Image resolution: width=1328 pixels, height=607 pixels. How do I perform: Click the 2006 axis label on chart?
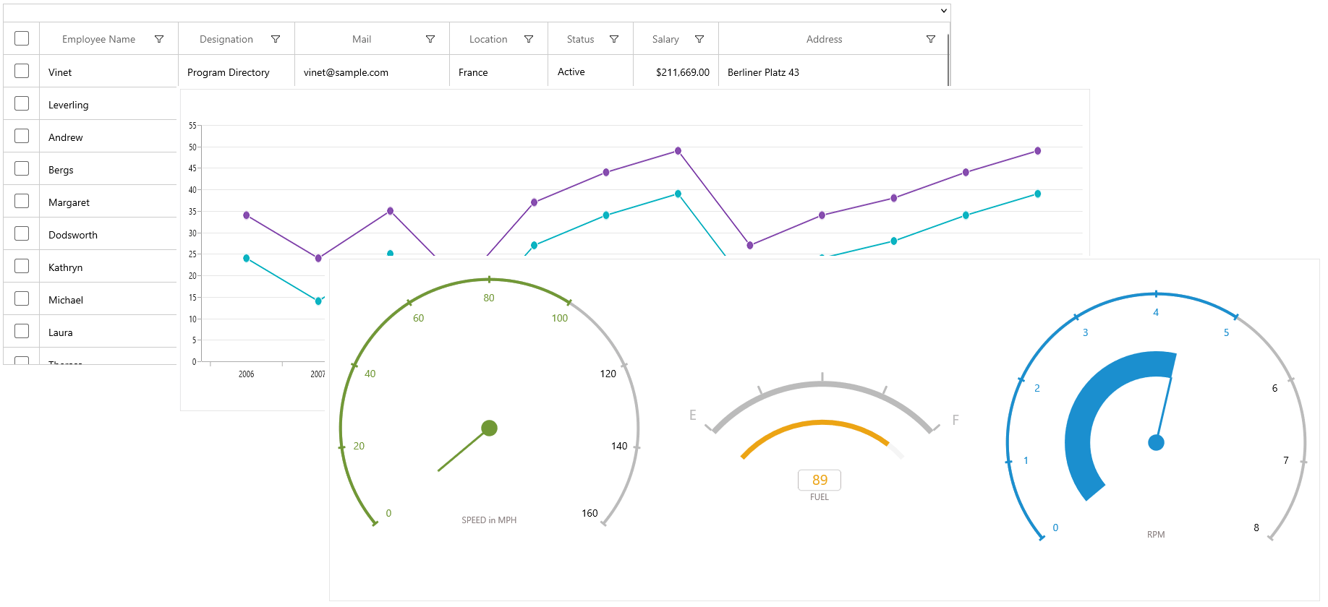tap(247, 374)
